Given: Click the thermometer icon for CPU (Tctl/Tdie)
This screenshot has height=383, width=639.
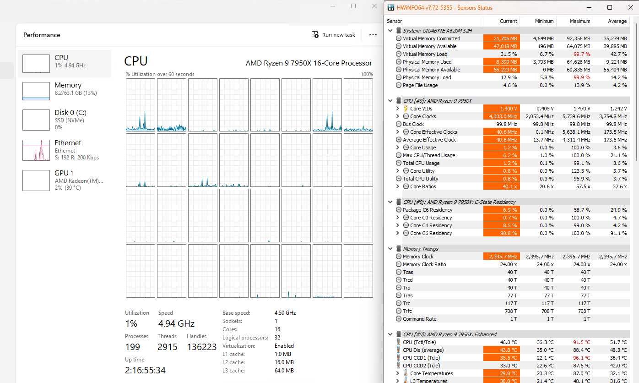Looking at the screenshot, I should pyautogui.click(x=398, y=342).
